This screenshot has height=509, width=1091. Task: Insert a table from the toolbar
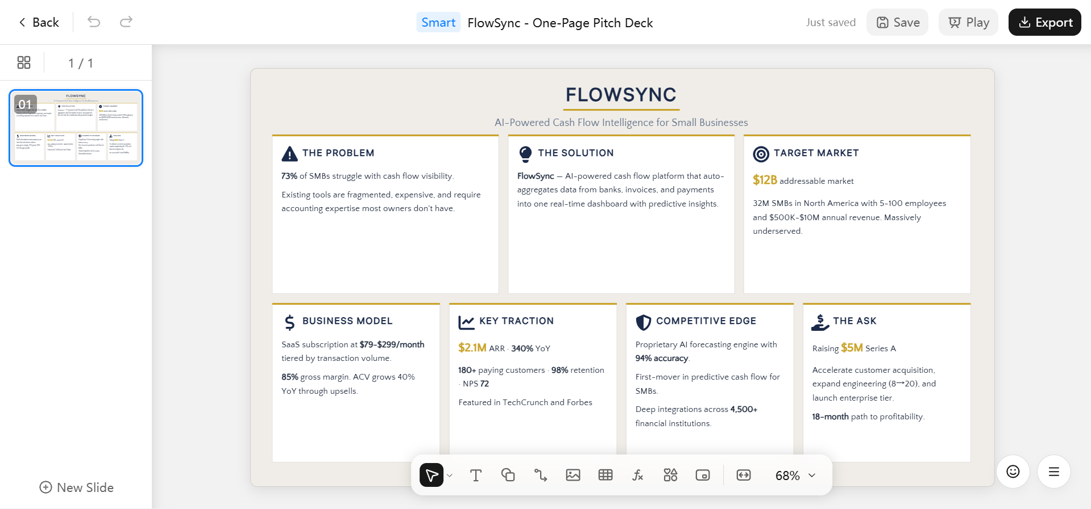tap(605, 475)
